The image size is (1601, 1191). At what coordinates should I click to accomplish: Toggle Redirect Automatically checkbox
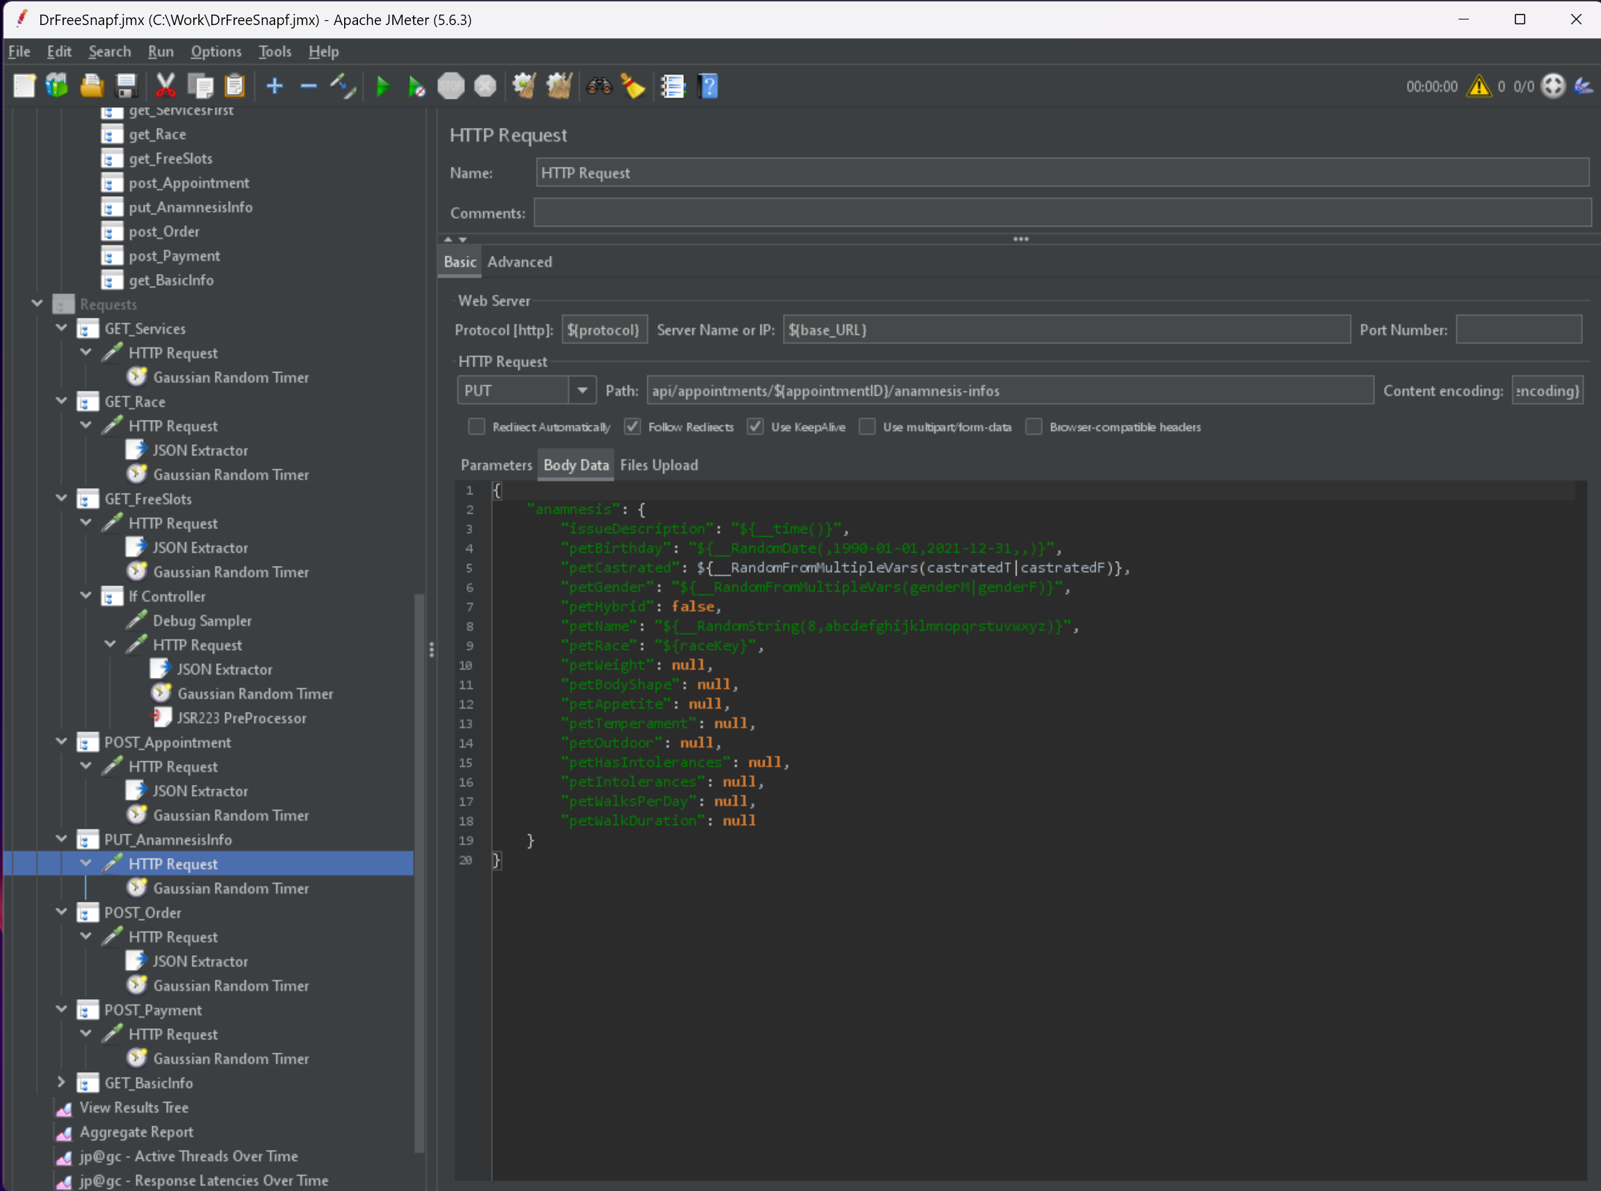coord(476,427)
